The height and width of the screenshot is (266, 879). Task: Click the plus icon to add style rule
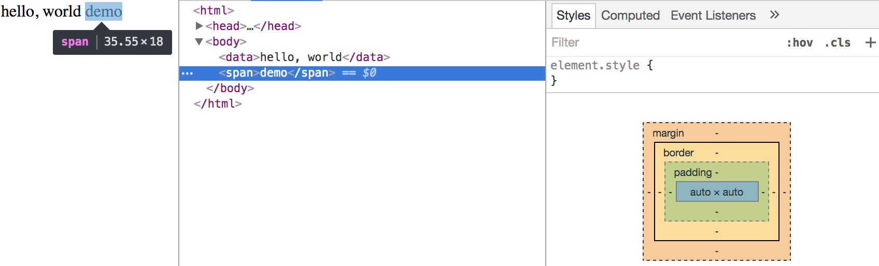click(x=870, y=42)
